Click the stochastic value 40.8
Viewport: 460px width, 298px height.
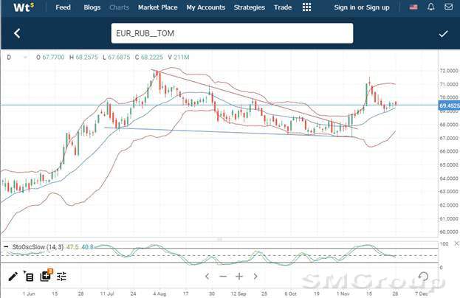(87, 247)
